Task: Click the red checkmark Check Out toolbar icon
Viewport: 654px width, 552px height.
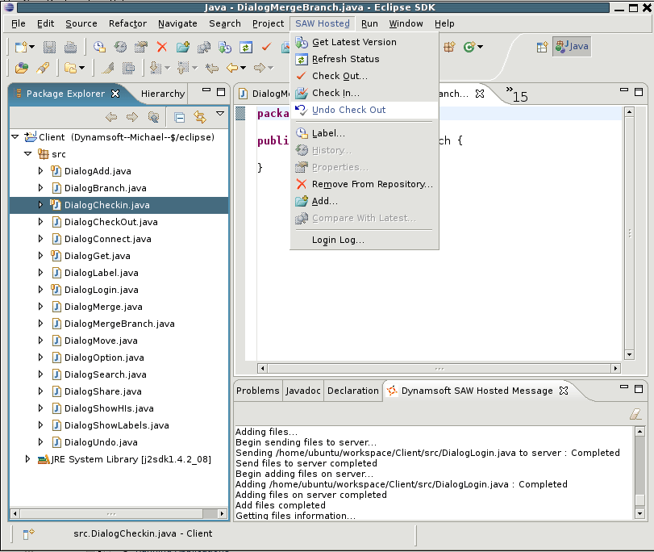Action: click(x=265, y=47)
